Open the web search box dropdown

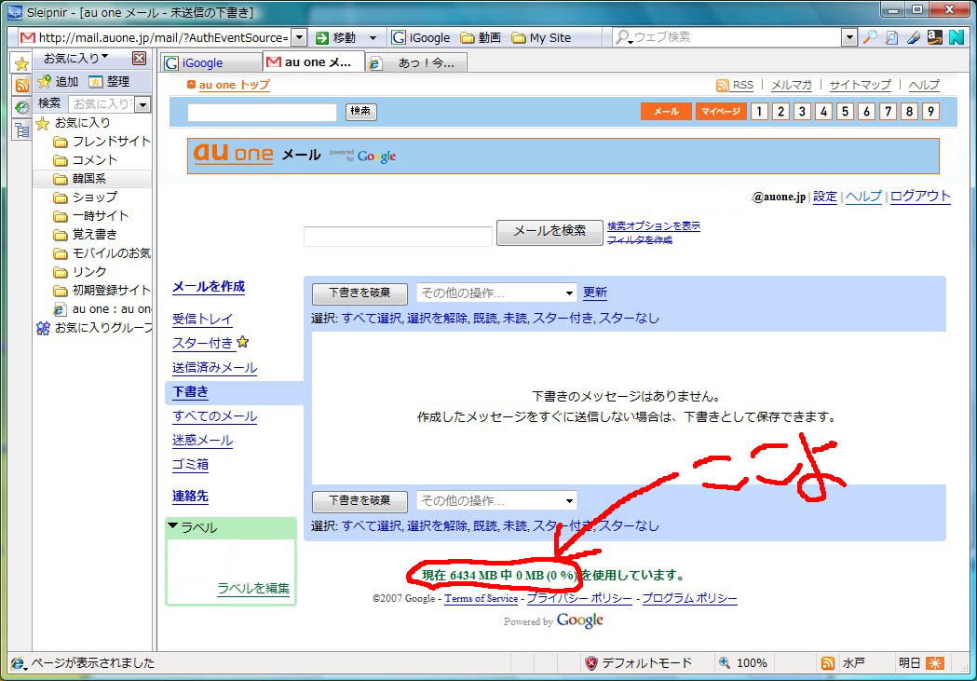848,37
